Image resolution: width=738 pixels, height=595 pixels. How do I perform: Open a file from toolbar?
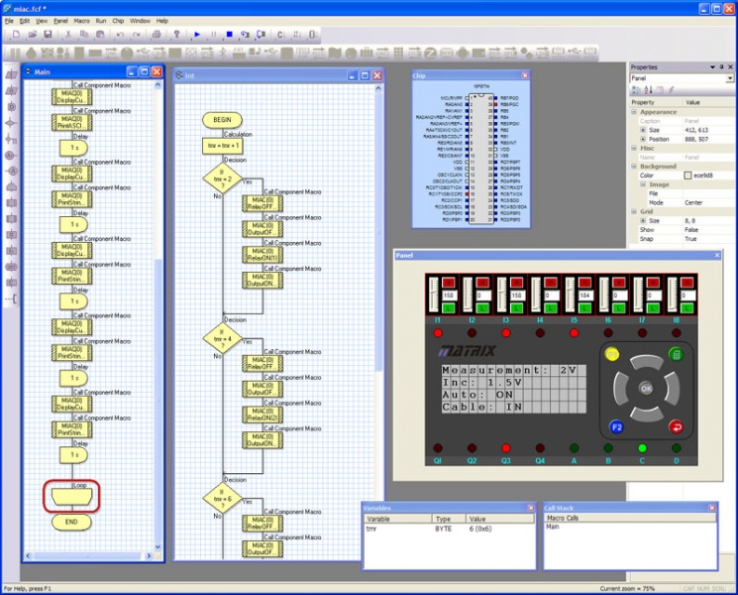click(x=32, y=35)
